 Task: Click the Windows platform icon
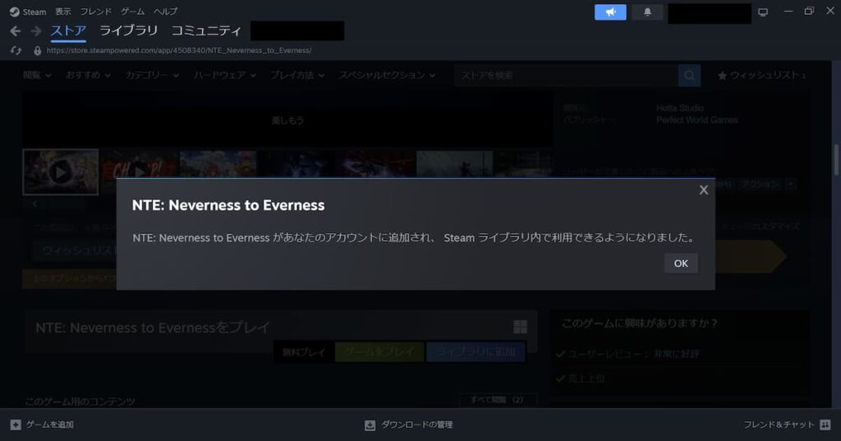520,327
